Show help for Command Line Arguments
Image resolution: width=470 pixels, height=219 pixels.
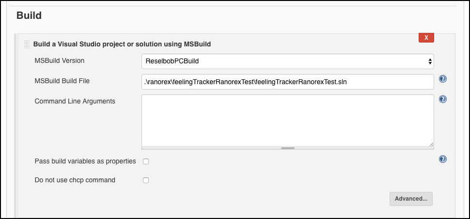tap(443, 99)
